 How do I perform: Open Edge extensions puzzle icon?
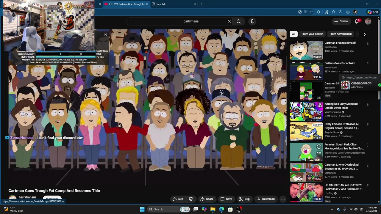click(x=318, y=12)
